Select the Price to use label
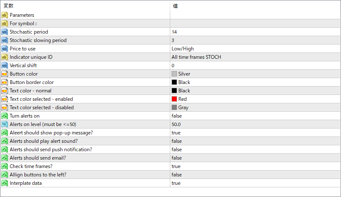Image resolution: width=341 pixels, height=197 pixels. point(23,49)
